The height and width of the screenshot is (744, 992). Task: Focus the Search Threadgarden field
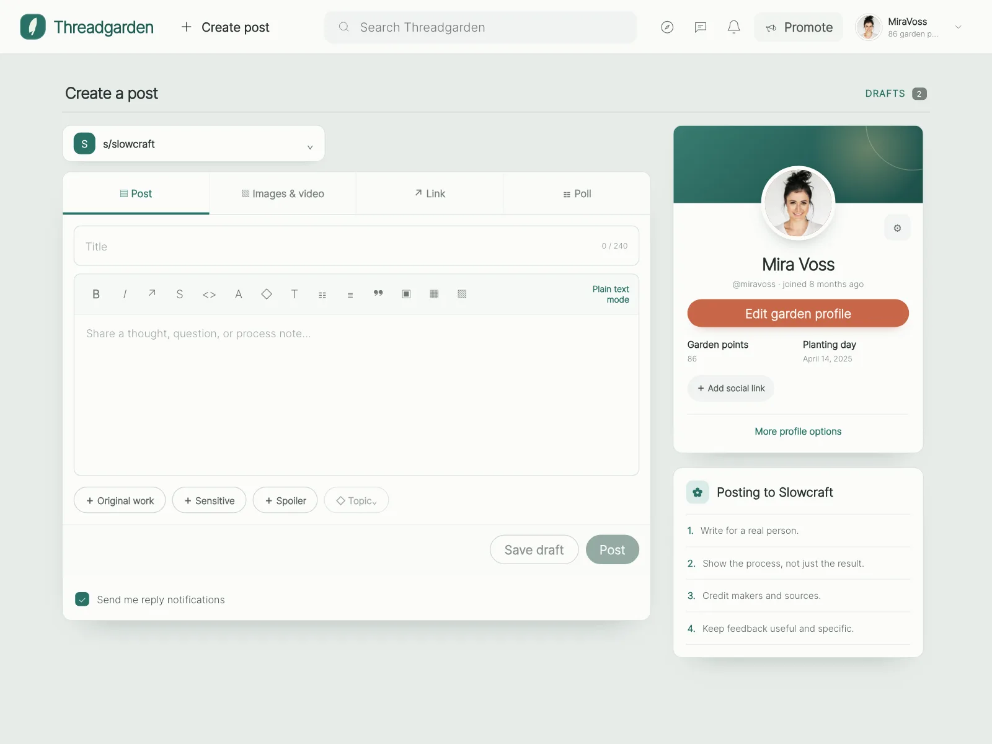click(x=480, y=27)
